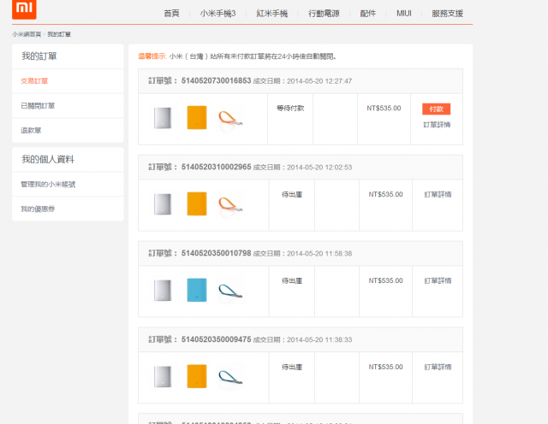Click the 小米網首頁 breadcrumb link
The width and height of the screenshot is (548, 424).
27,34
